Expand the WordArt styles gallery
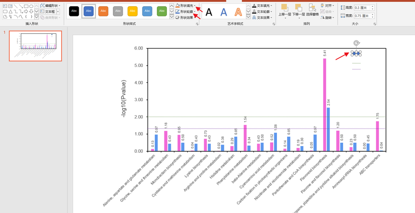415x213 pixels. (248, 17)
